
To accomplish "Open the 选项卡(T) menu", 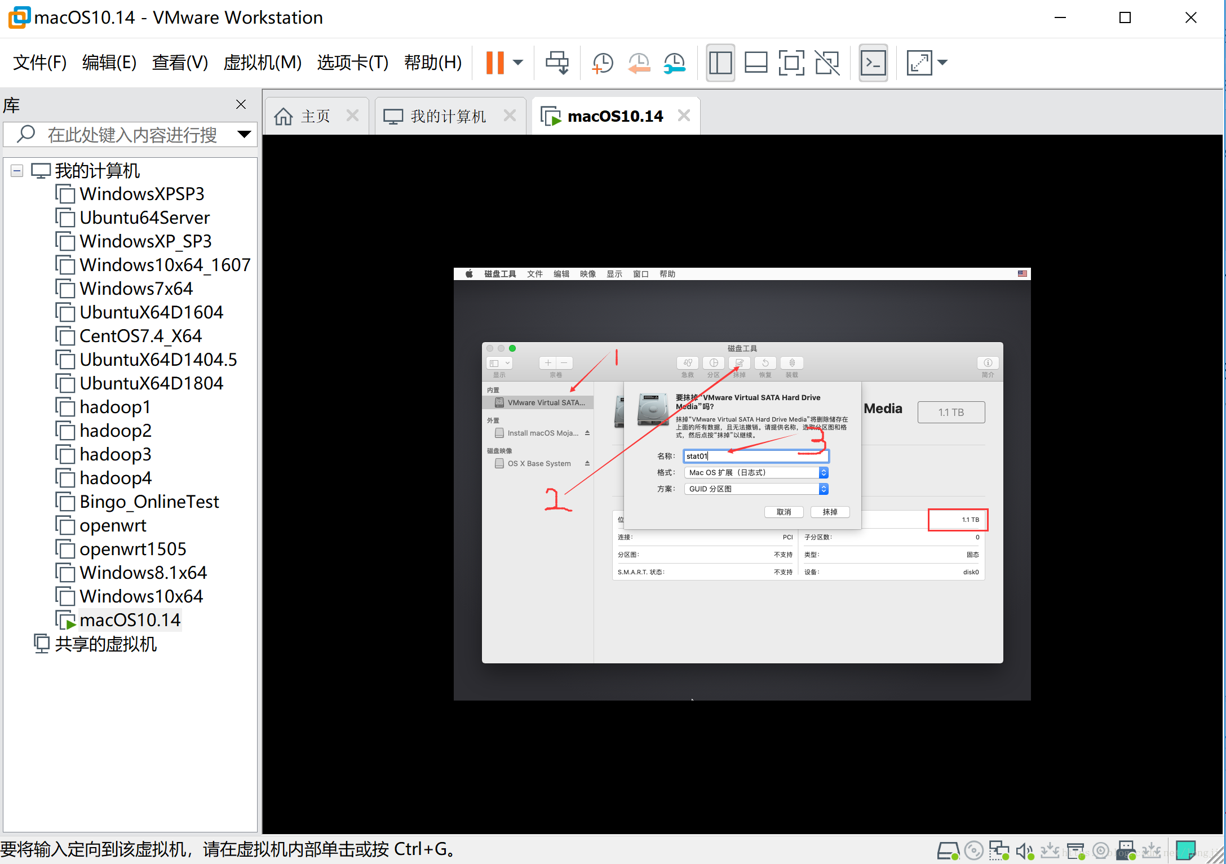I will point(353,63).
